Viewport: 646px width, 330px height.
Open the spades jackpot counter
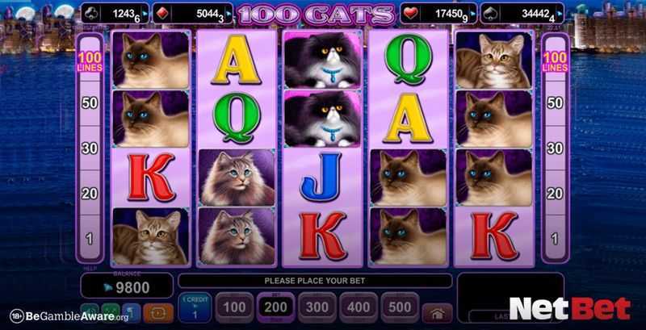[x=522, y=14]
